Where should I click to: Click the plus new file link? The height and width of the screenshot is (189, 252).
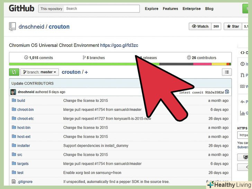pyautogui.click(x=86, y=72)
